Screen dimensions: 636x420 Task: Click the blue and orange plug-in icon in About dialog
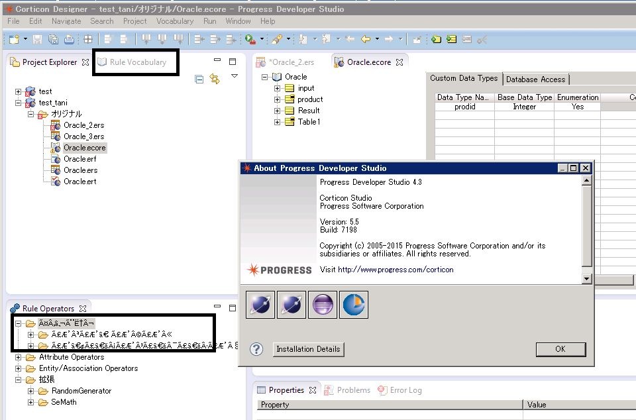pos(354,305)
